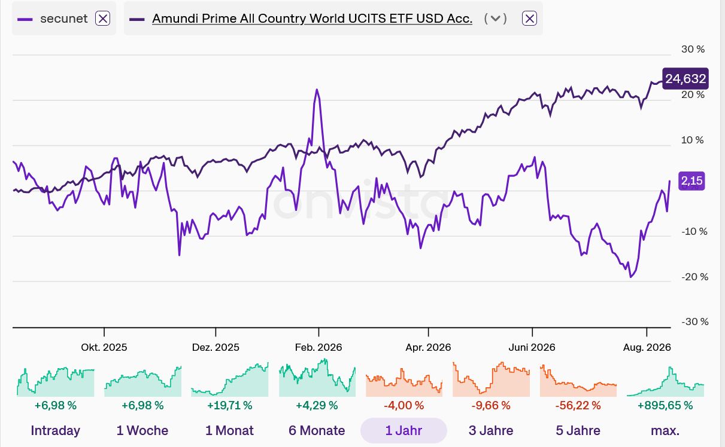The width and height of the screenshot is (725, 447).
Task: Click the +4,29 % performance value
Action: (317, 406)
